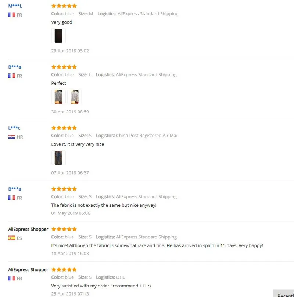Screen dimensions: 294x297
Task: Click B***a on the "Perfect" review
Action: (15, 67)
